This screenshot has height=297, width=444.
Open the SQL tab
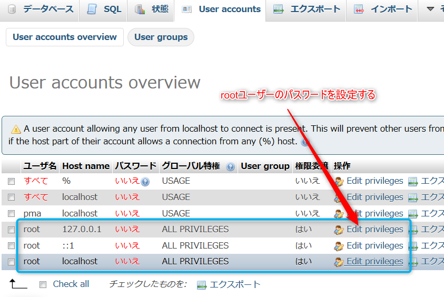[x=103, y=9]
